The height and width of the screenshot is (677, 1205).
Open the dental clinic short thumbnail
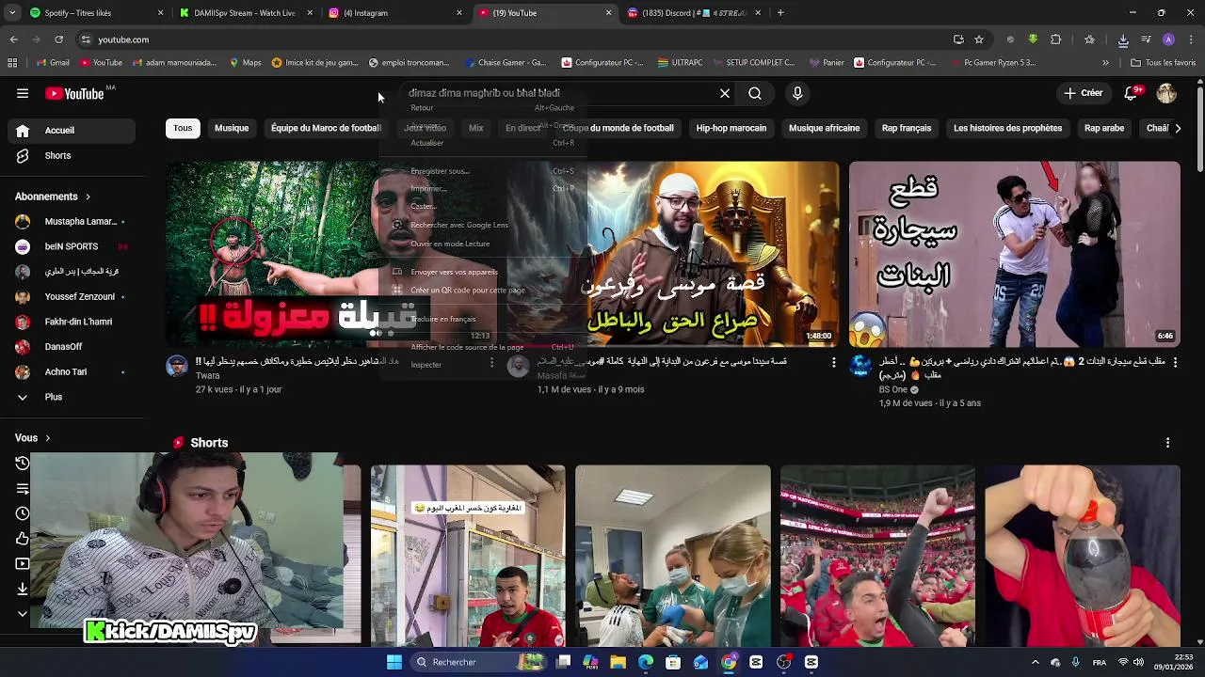(672, 556)
